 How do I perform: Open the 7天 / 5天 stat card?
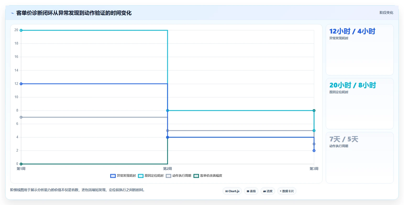coord(360,158)
